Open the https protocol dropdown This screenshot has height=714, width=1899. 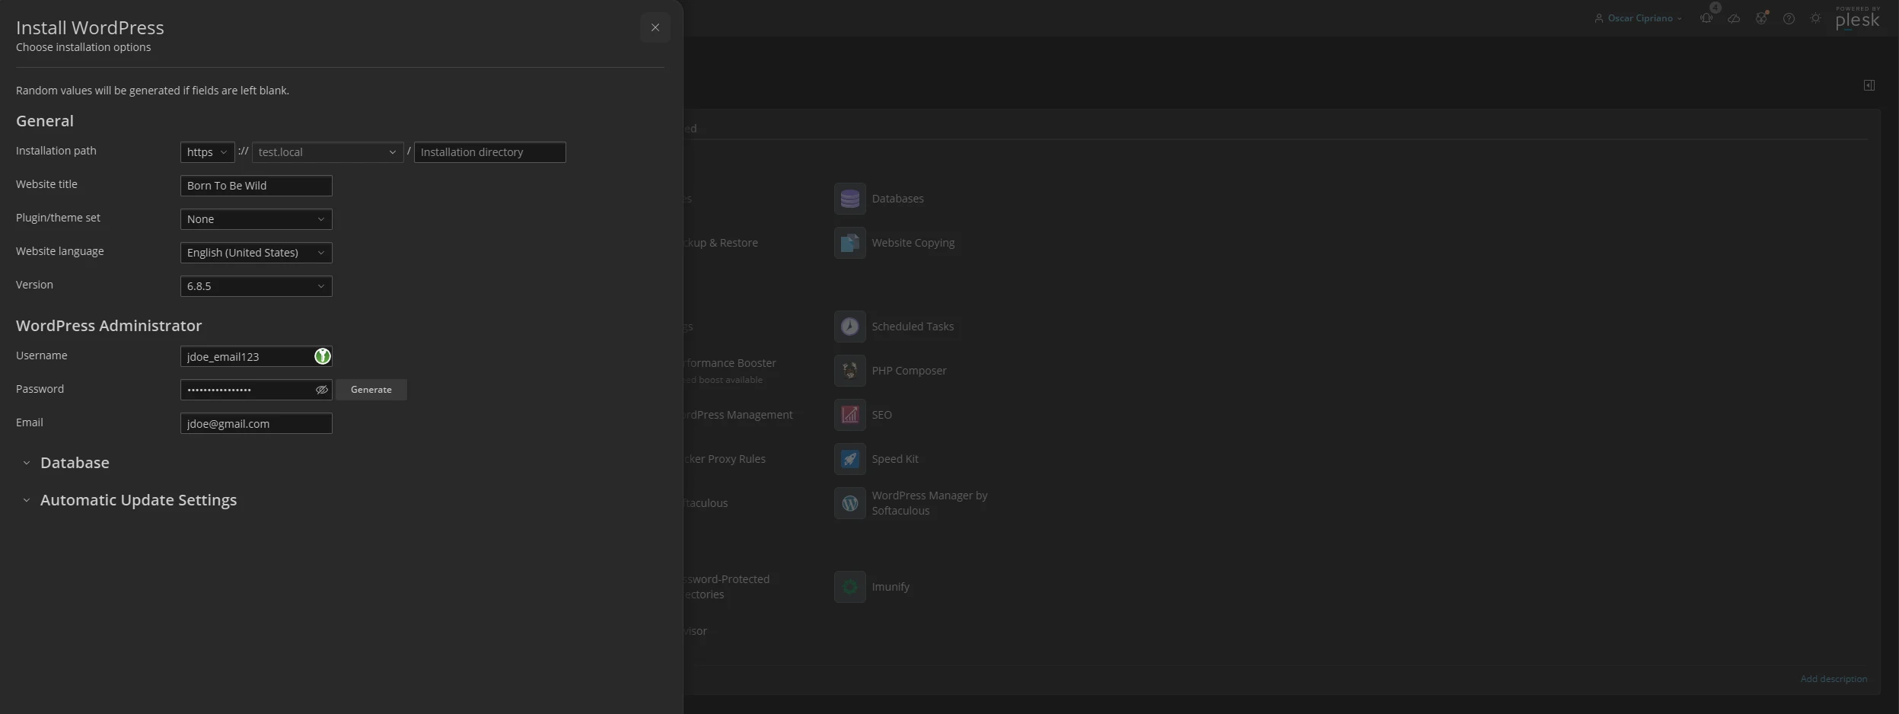tap(207, 152)
